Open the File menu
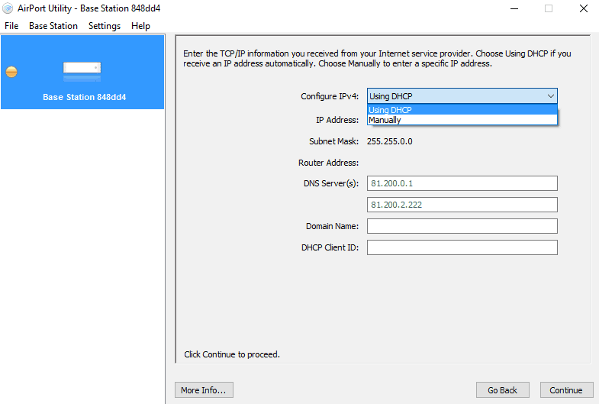Image resolution: width=599 pixels, height=404 pixels. pyautogui.click(x=11, y=26)
